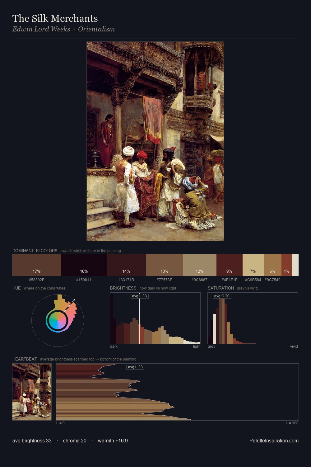
Task: Click the 'avg L 33' label in heartbeat chart
Action: (x=135, y=367)
